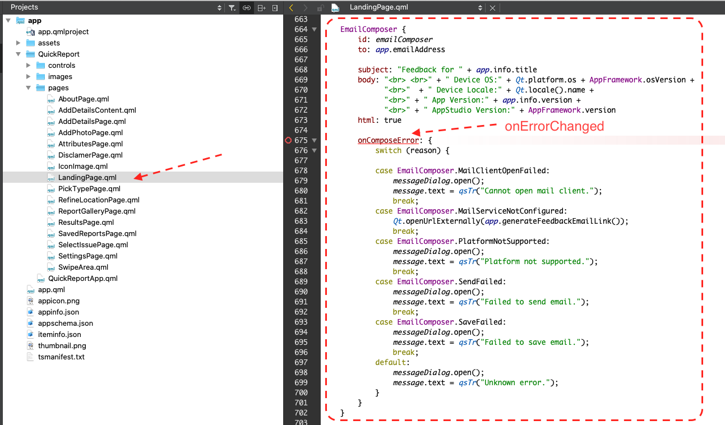Fold the onComposeError block at line 675
The height and width of the screenshot is (425, 725).
pos(315,140)
